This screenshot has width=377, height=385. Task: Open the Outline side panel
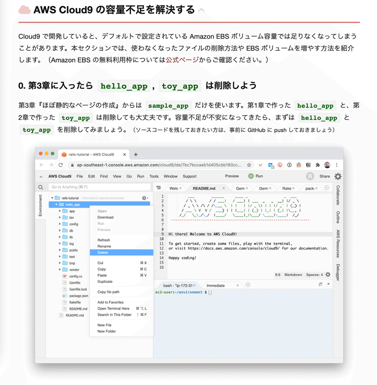click(338, 217)
